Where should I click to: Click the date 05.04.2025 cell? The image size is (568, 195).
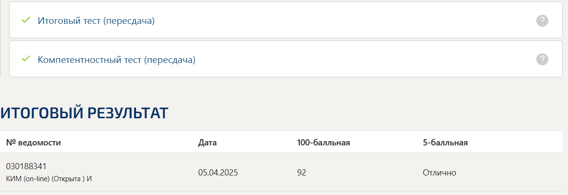click(x=218, y=173)
